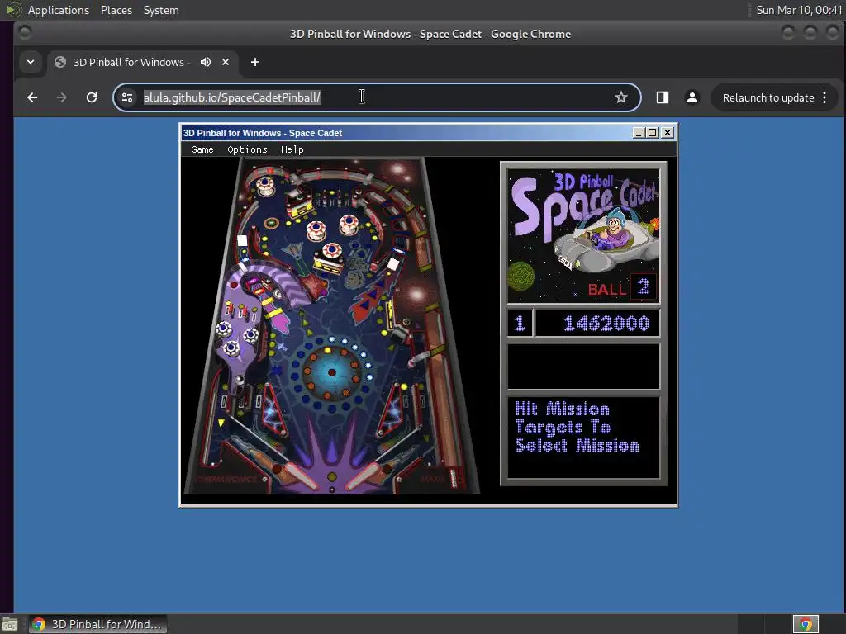Open the Game menu in pinball

click(202, 149)
